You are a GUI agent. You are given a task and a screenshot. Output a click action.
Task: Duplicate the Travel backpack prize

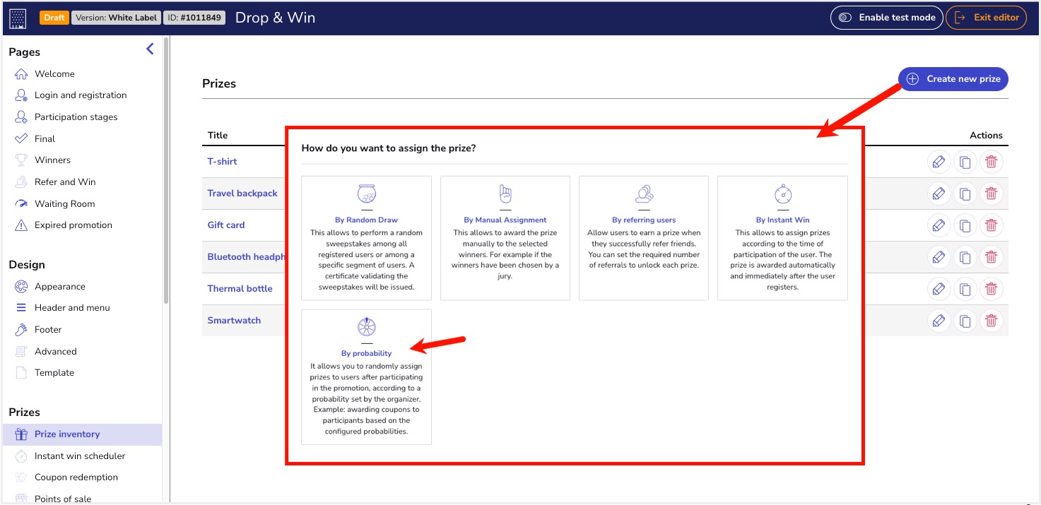tap(965, 194)
